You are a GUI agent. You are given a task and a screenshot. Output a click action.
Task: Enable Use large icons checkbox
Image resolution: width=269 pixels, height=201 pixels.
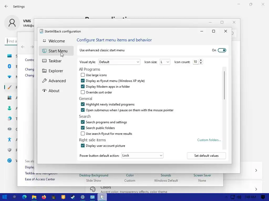pyautogui.click(x=83, y=75)
